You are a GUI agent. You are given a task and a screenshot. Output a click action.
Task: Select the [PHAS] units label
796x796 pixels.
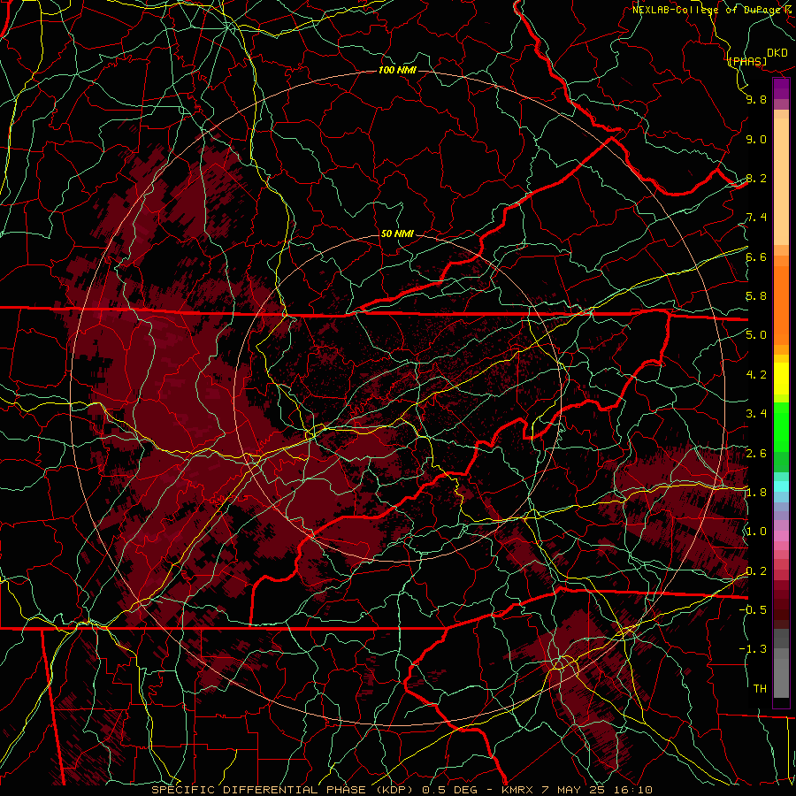pyautogui.click(x=747, y=61)
